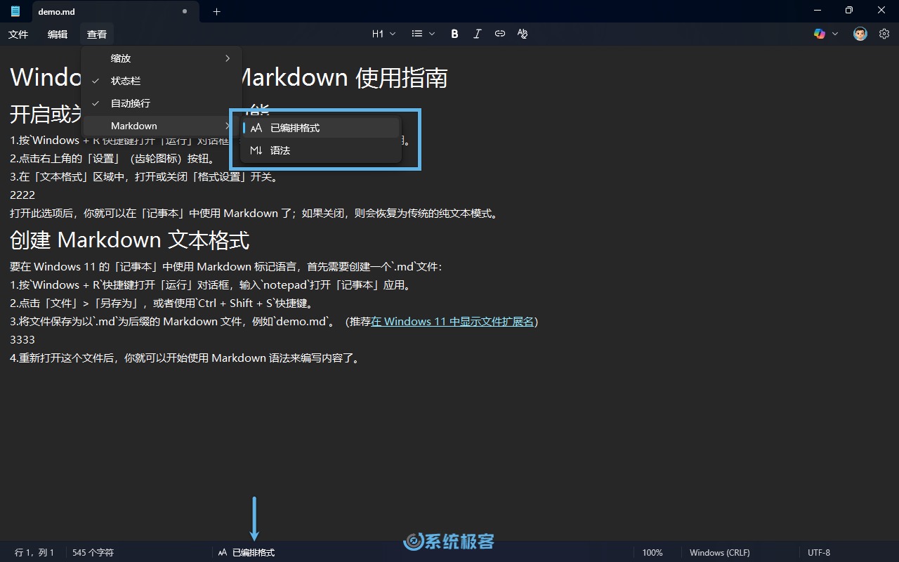
Task: Click the 545 个字符 character count
Action: click(93, 553)
